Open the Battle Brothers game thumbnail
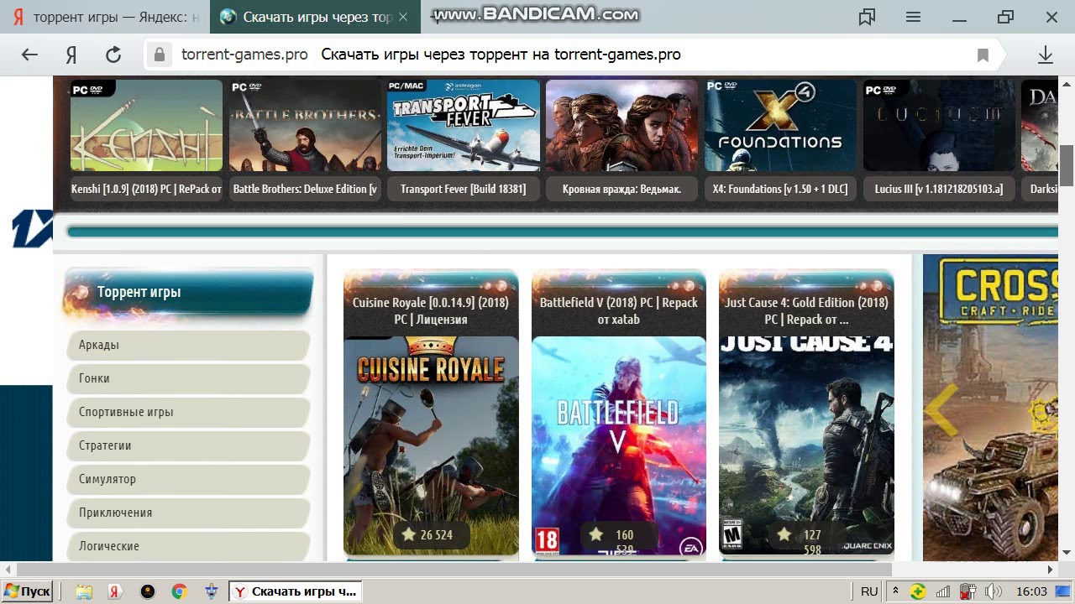 305,126
